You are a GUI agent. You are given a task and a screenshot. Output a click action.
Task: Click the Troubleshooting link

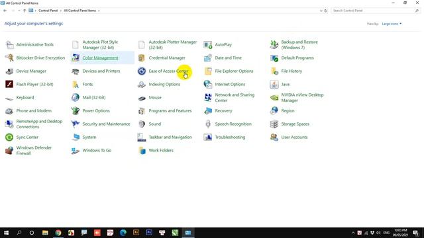click(230, 137)
